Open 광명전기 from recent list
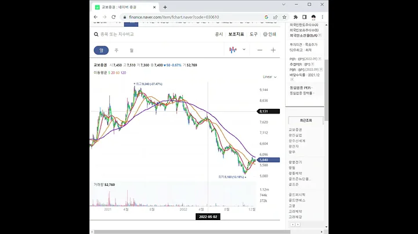The image size is (418, 234). coord(296,162)
